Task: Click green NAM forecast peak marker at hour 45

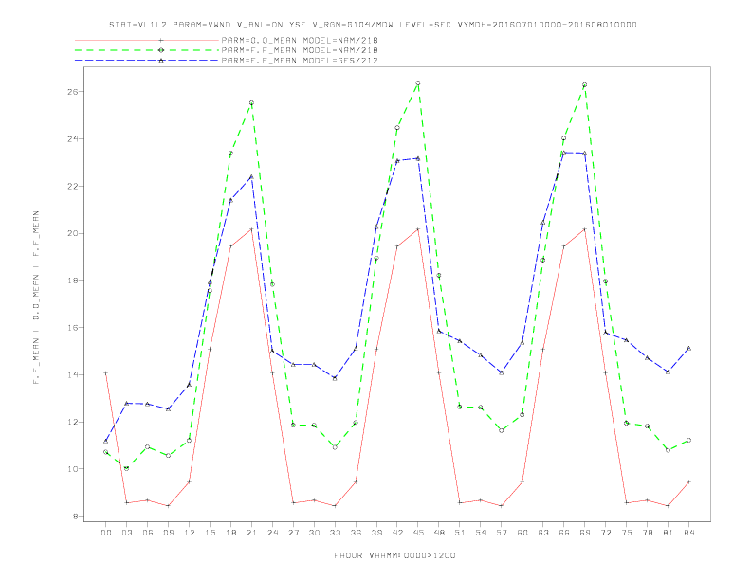Action: coord(418,83)
